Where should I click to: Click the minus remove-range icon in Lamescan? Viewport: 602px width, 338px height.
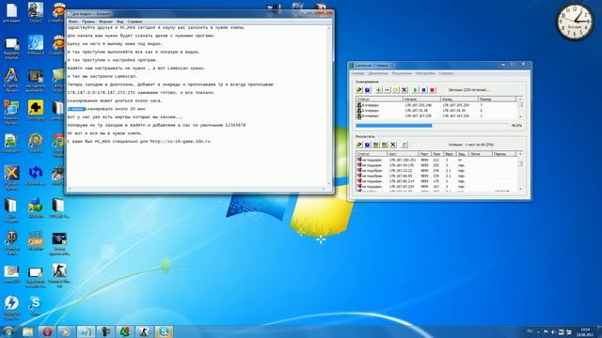(x=388, y=90)
